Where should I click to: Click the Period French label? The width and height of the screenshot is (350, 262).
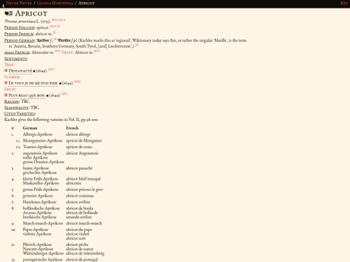pyautogui.click(x=19, y=34)
